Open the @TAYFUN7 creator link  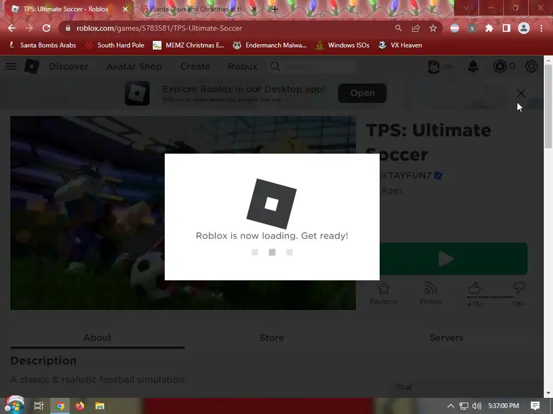(406, 175)
